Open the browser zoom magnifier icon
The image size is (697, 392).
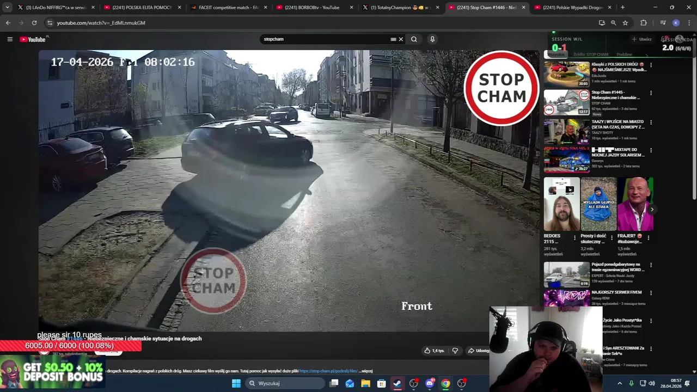[613, 23]
